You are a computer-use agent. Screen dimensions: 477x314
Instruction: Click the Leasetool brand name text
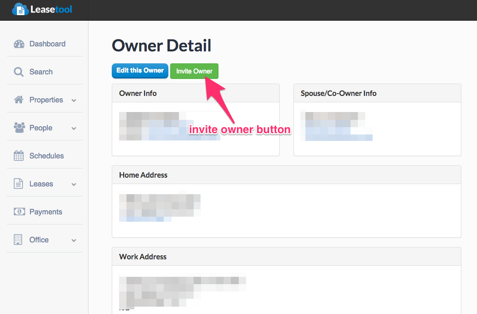click(51, 9)
